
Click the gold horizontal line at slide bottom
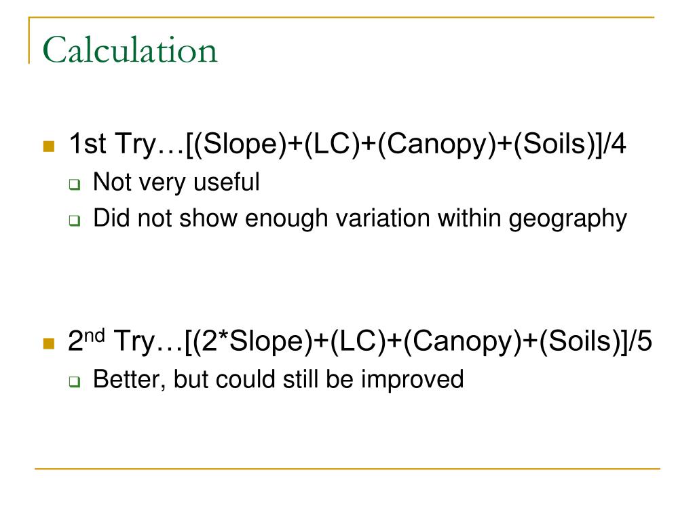pyautogui.click(x=347, y=468)
